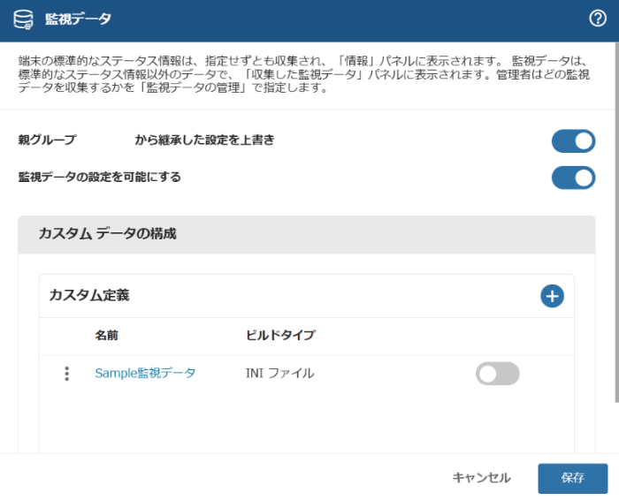The height and width of the screenshot is (500, 619).
Task: Enable the Sample監視データ row toggle
Action: point(497,374)
